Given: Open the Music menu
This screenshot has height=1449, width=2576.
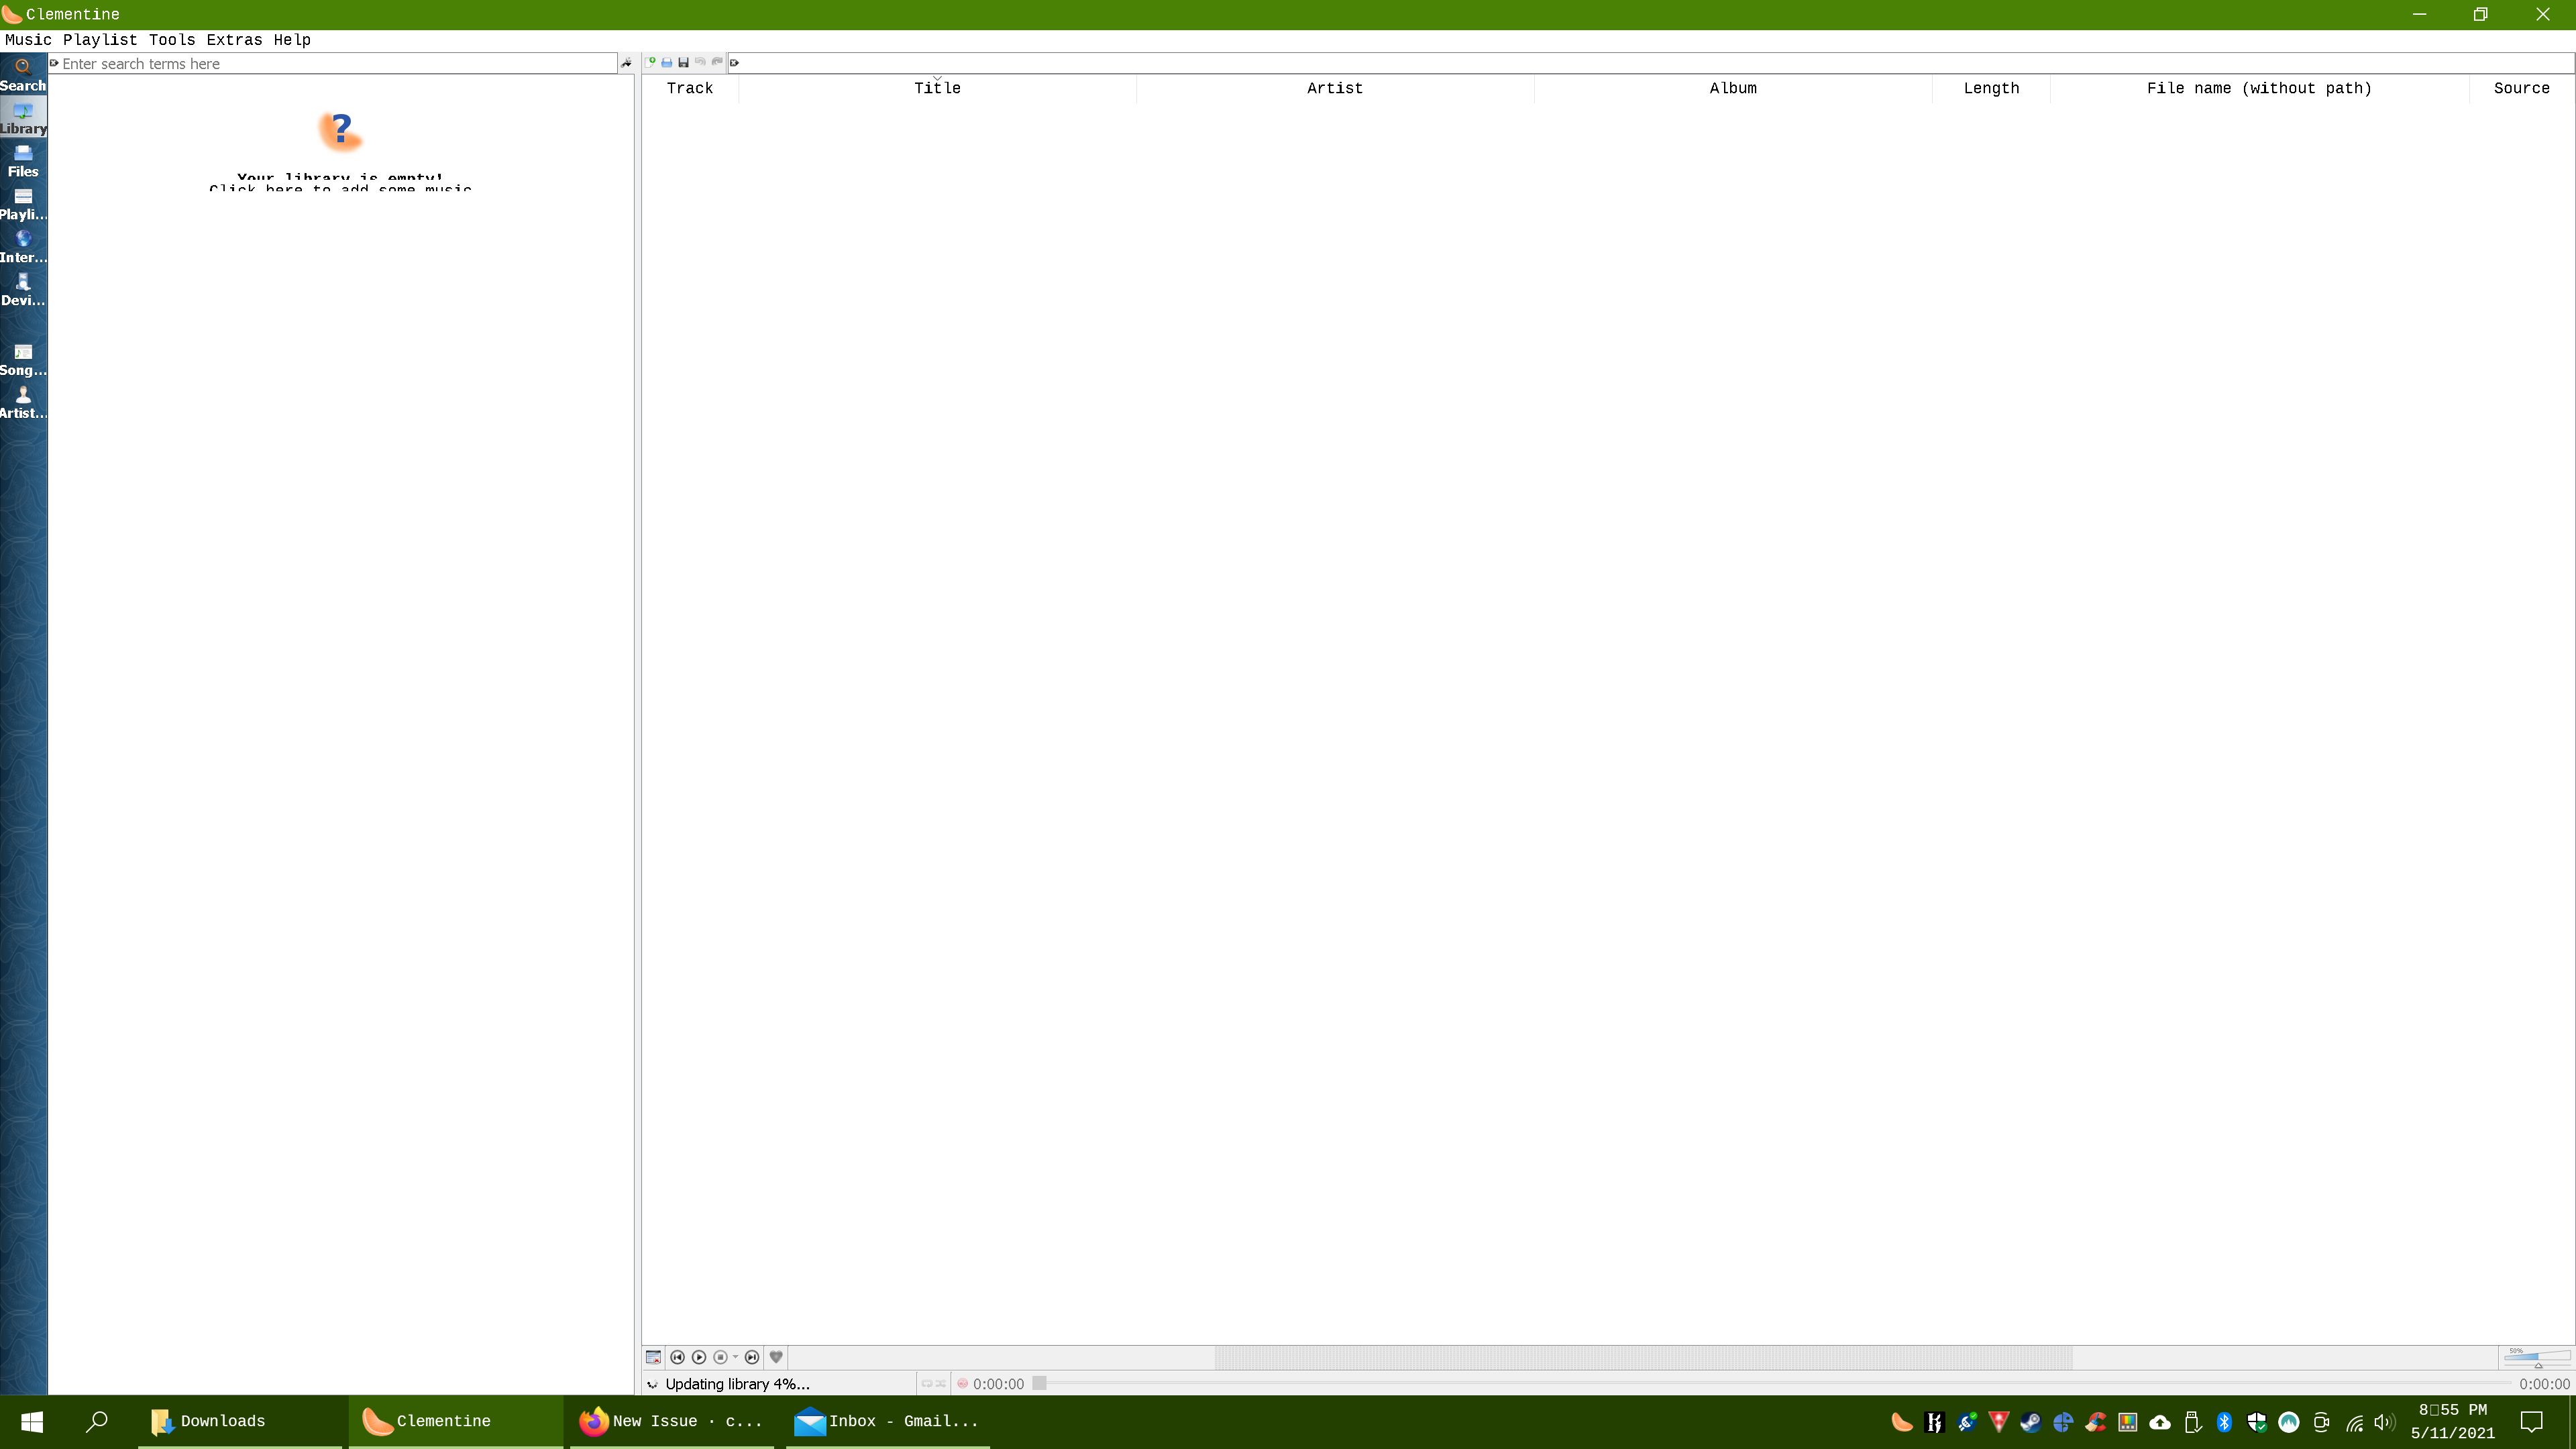Looking at the screenshot, I should [27, 40].
